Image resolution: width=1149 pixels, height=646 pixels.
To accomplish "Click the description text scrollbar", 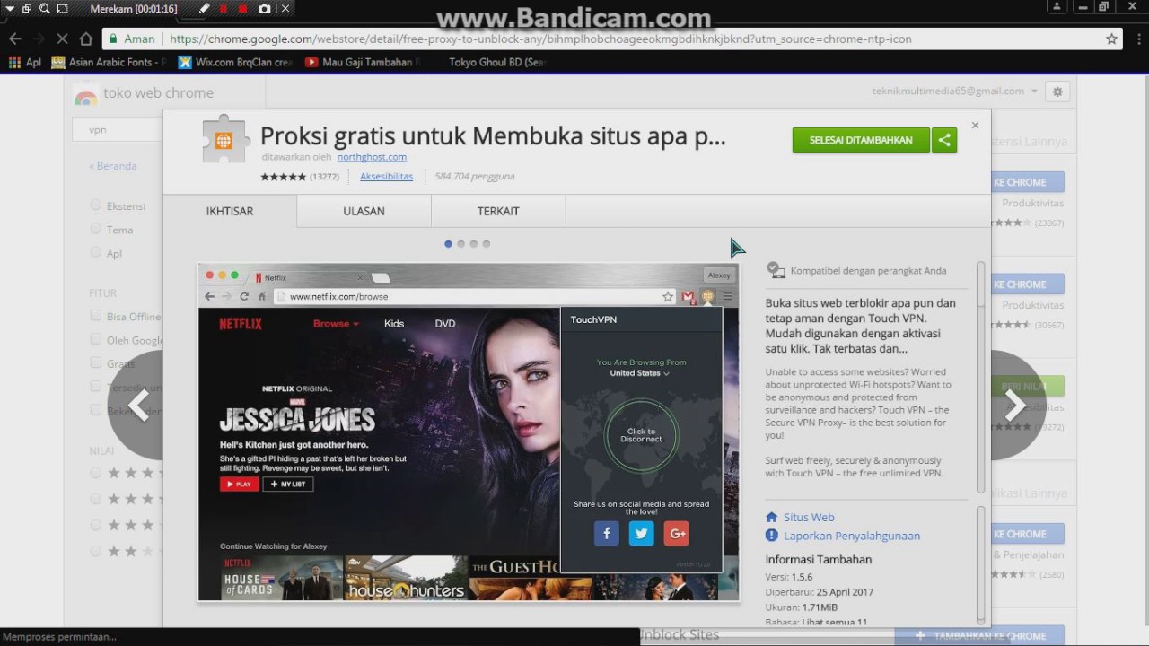I will pos(981,377).
